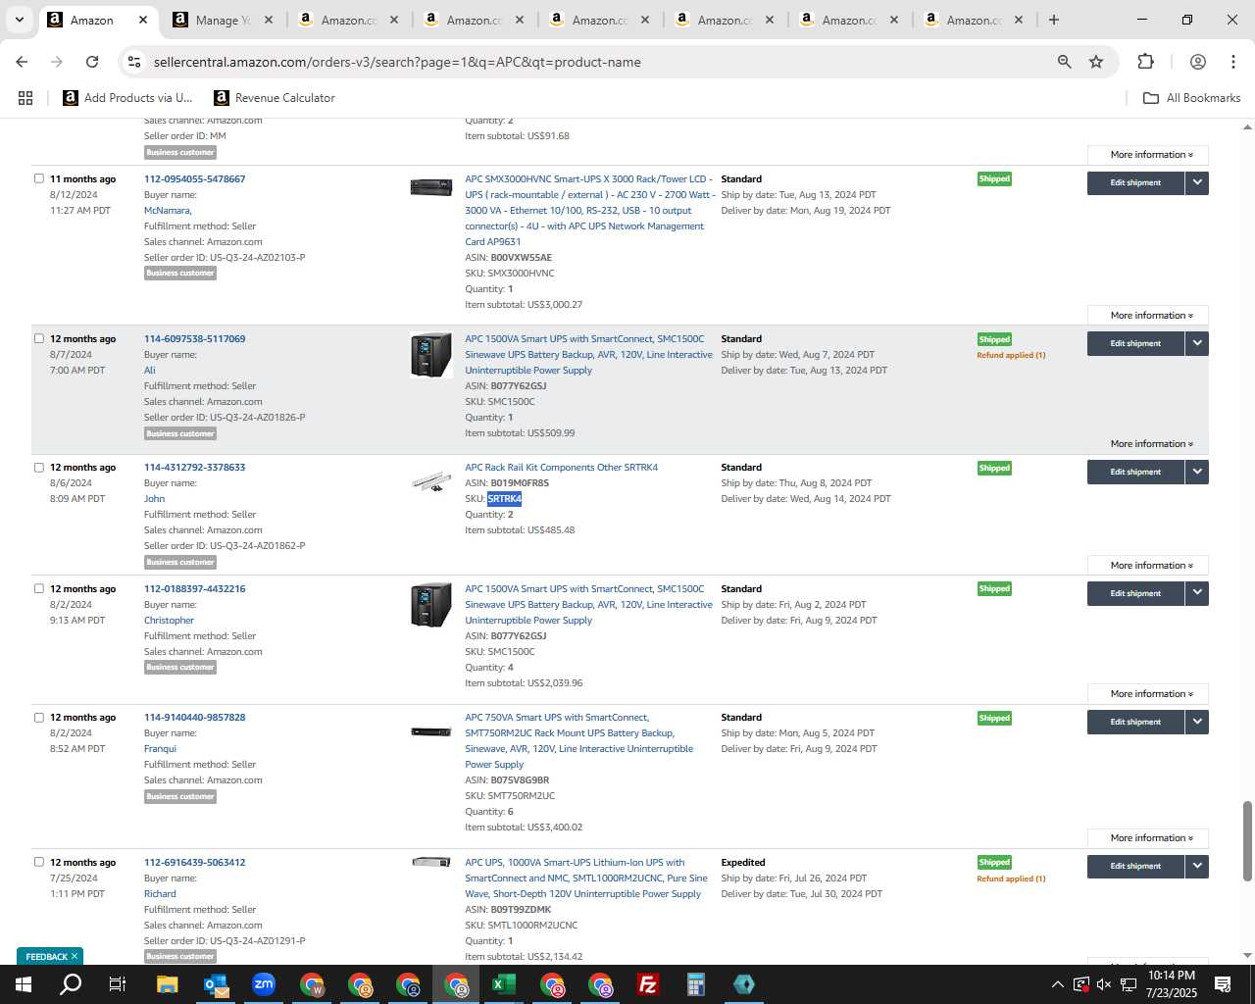This screenshot has height=1004, width=1255.
Task: Open the Windows Start menu
Action: pyautogui.click(x=23, y=984)
